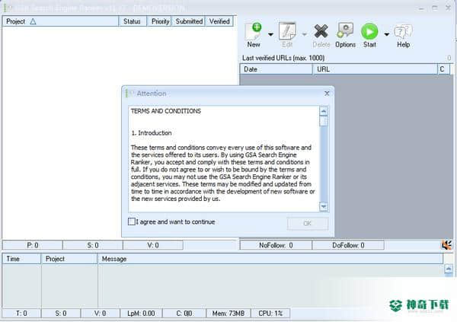Screen dimensions: 457x322
Task: Click the LpM: 0.00 status entry
Action: 141,314
